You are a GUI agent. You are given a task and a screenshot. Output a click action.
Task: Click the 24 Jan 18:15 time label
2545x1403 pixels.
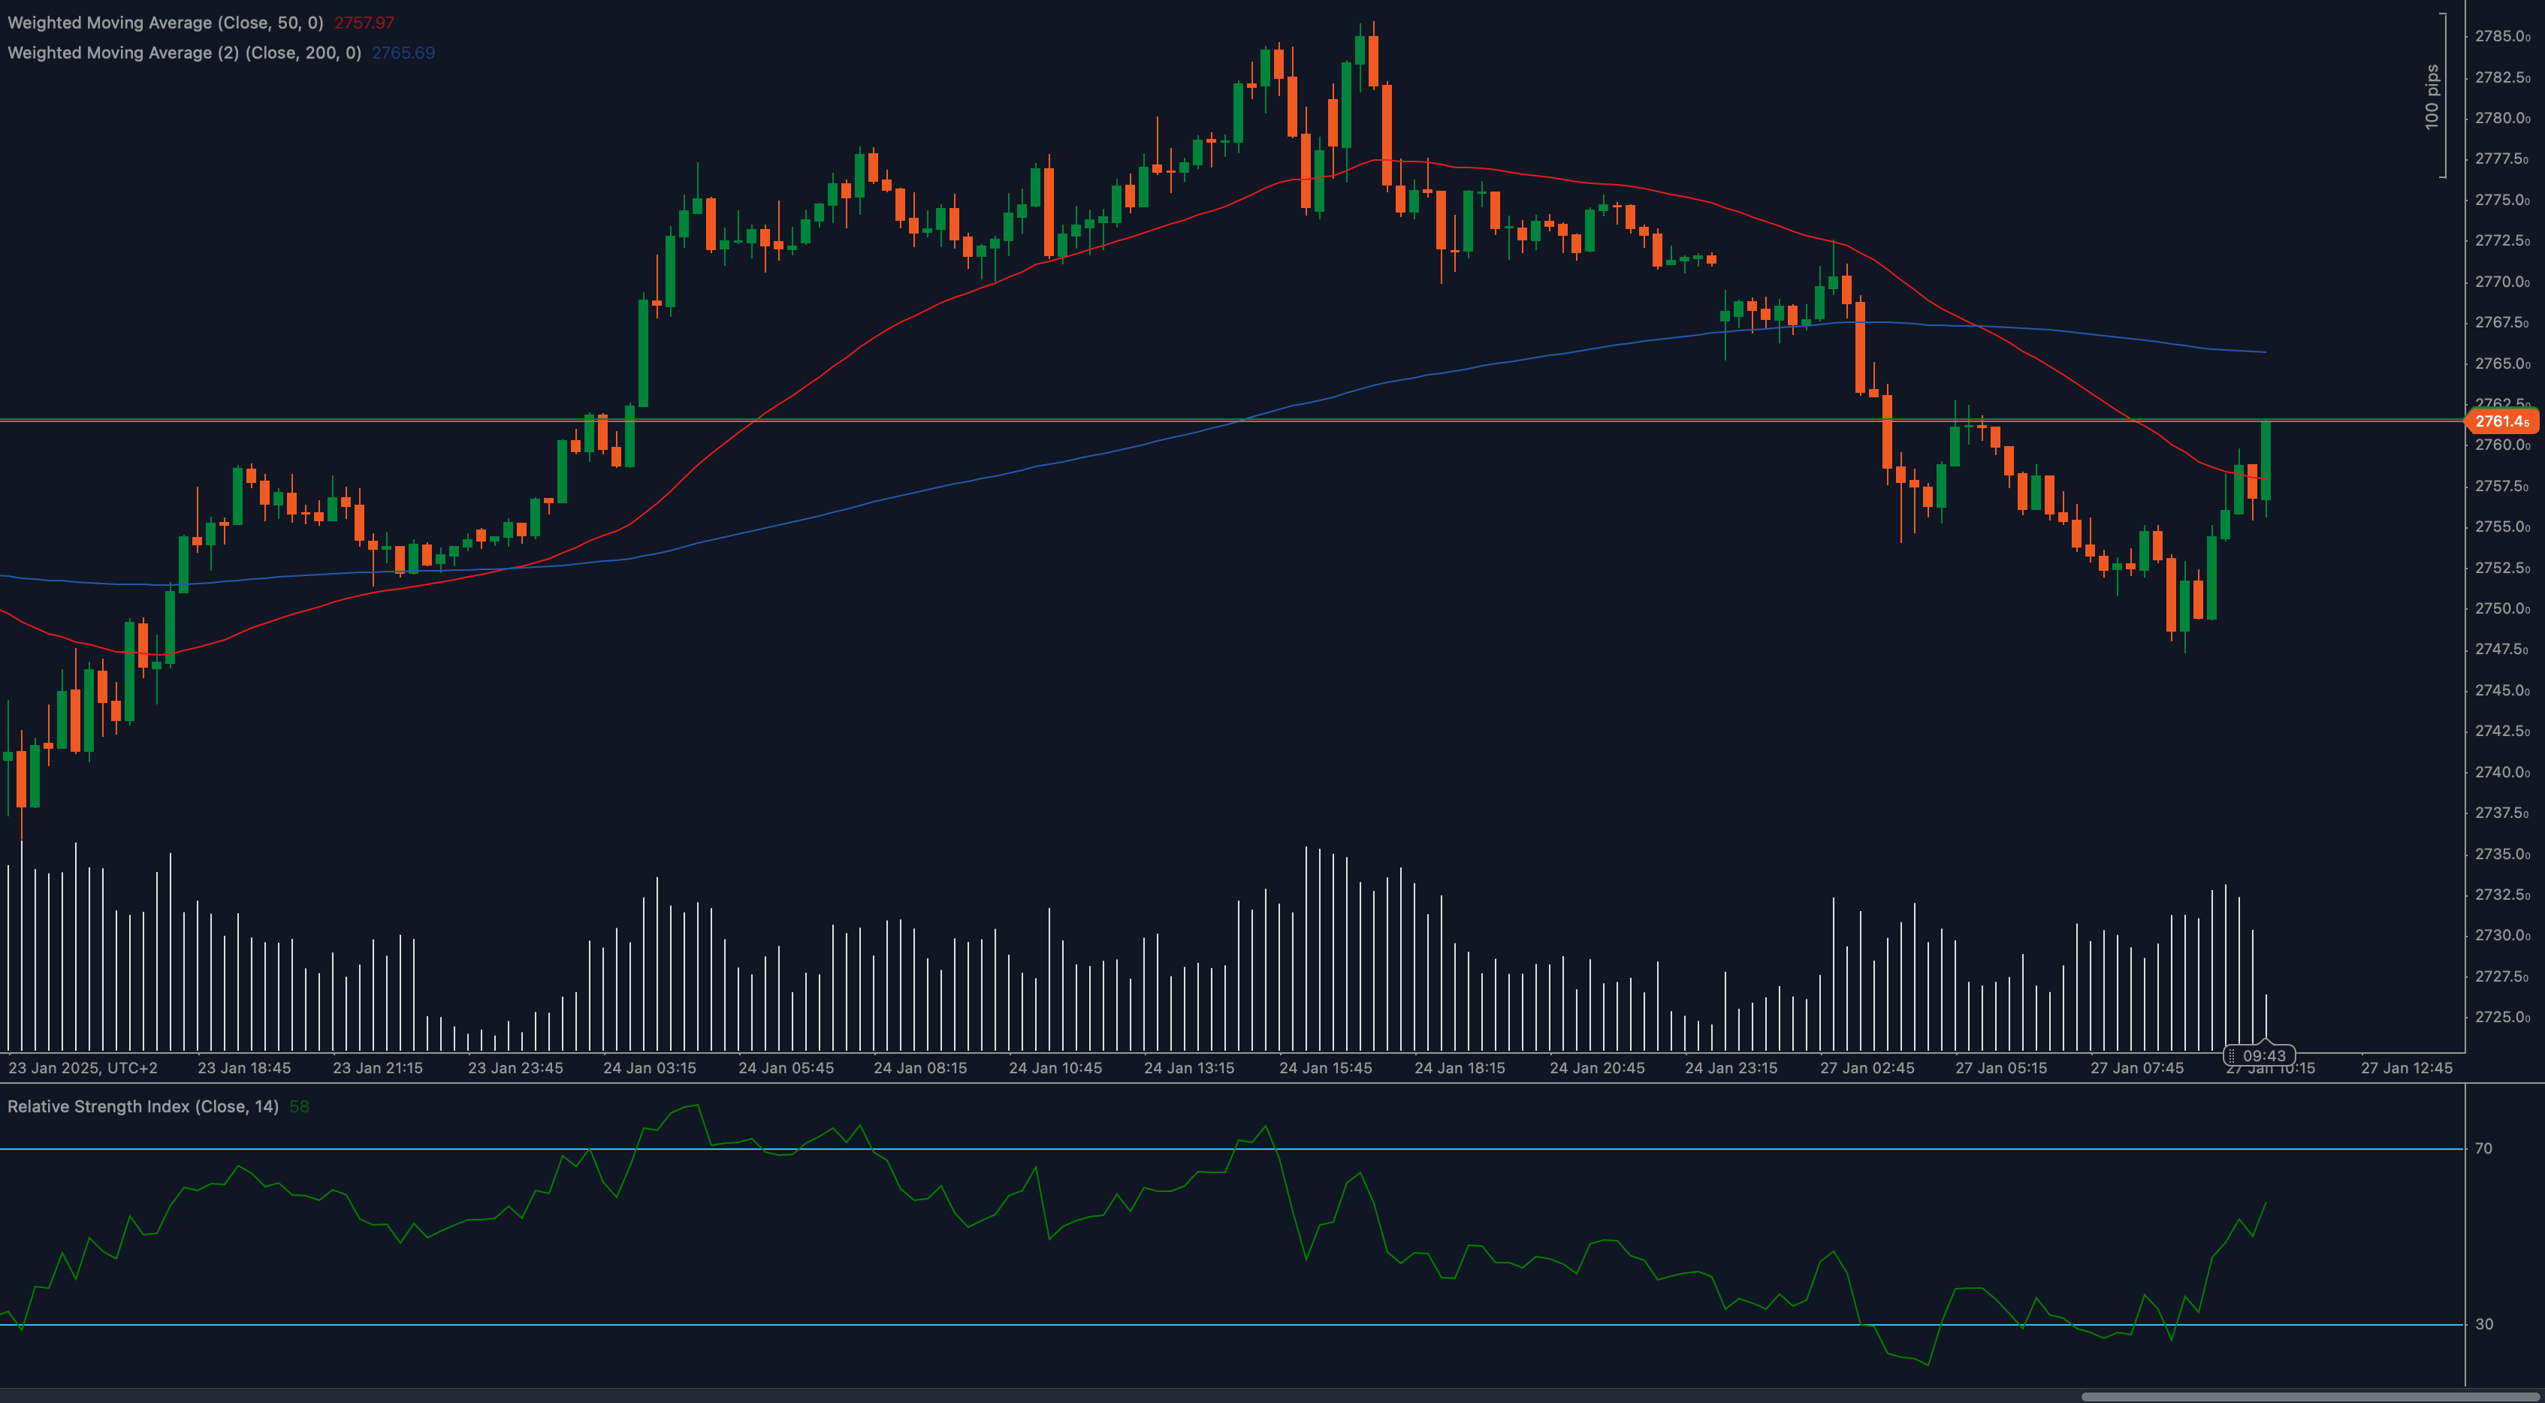(x=1460, y=1068)
